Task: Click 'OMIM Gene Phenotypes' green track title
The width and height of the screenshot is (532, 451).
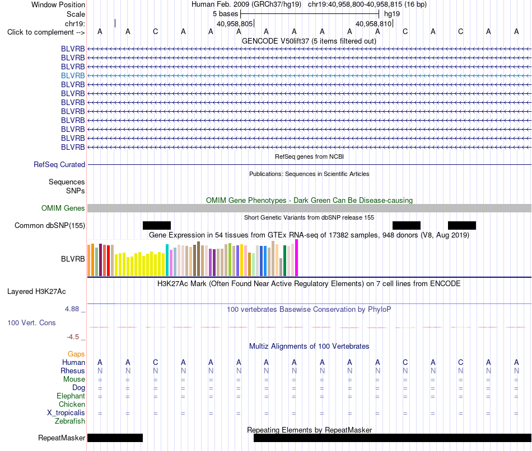Action: pos(309,201)
